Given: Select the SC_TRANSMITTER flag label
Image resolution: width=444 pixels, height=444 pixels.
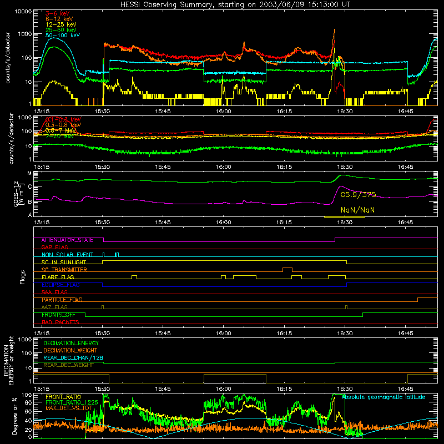Looking at the screenshot, I should (x=64, y=270).
